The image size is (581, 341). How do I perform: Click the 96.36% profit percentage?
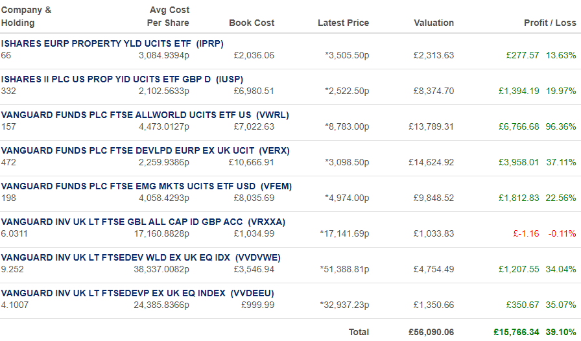(561, 127)
